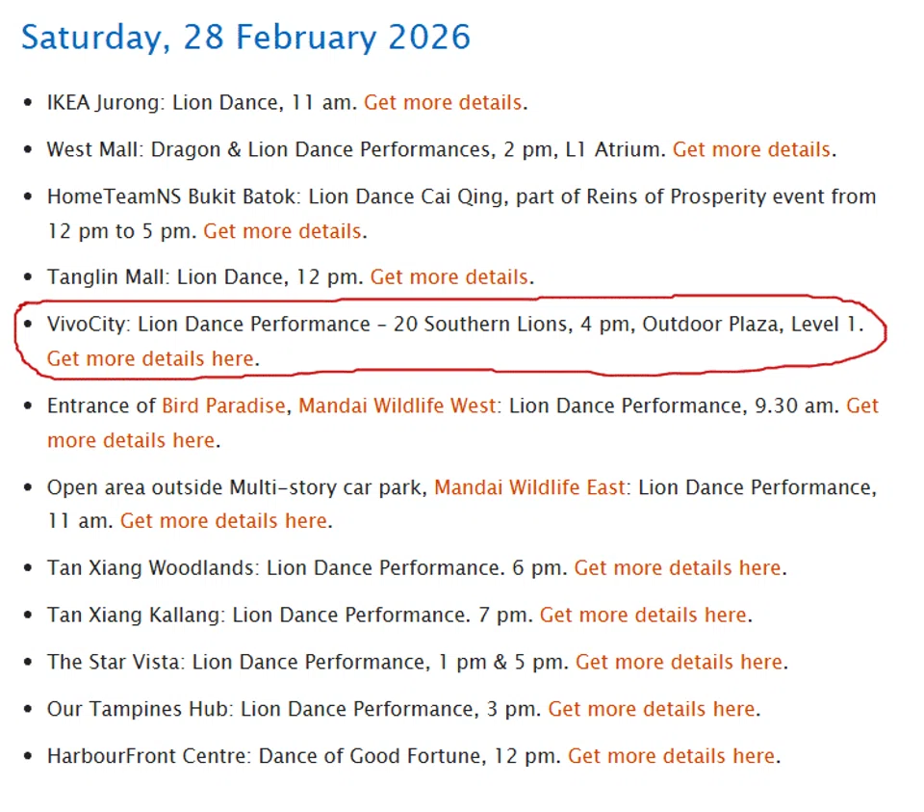Visit the Mandai Wildlife East link
Image resolution: width=924 pixels, height=812 pixels.
pyautogui.click(x=529, y=487)
